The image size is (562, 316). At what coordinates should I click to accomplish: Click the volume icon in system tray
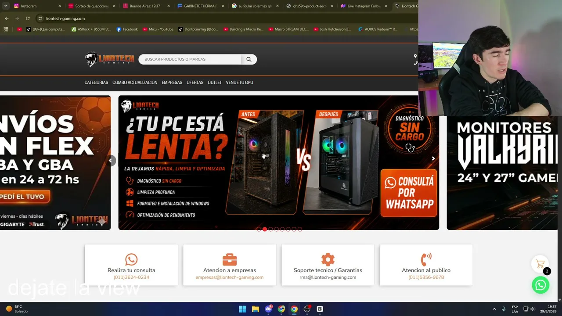[533, 309]
